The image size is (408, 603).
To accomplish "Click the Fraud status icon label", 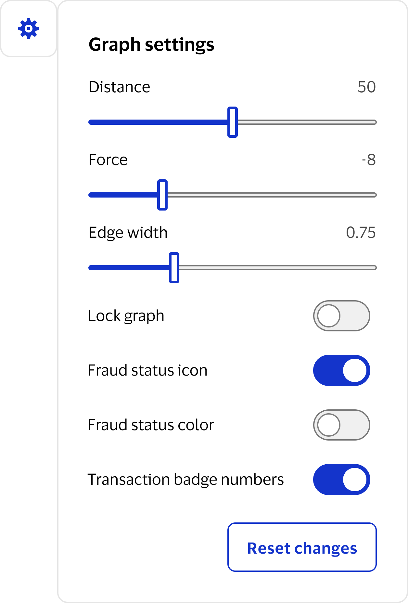I will pos(148,370).
